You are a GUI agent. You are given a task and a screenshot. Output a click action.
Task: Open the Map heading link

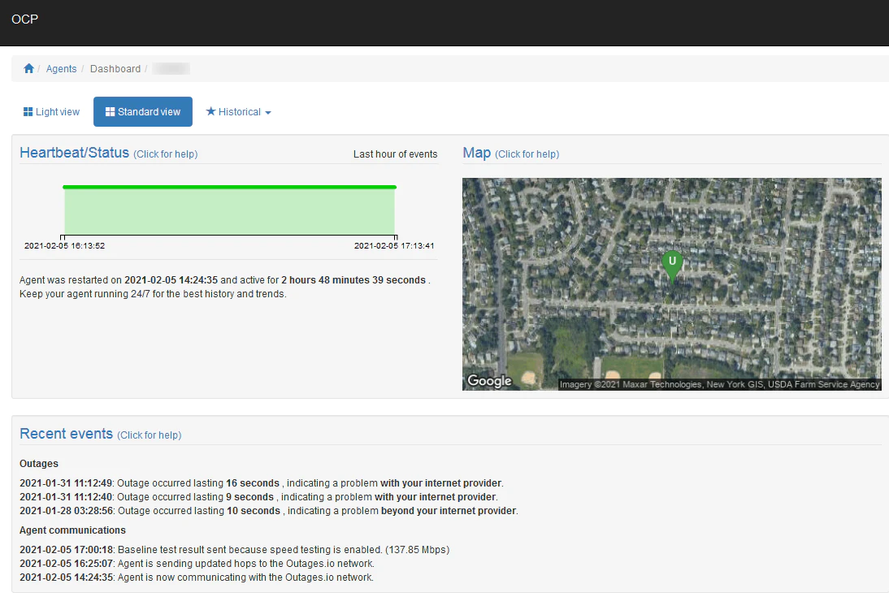(477, 153)
